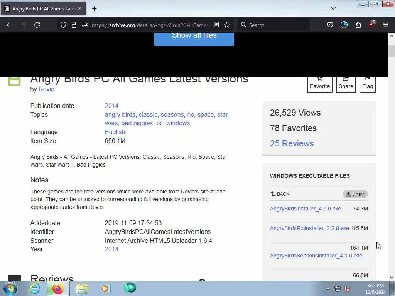Viewport: 395px width, 296px height.
Task: Open the windows topic link
Action: (x=178, y=123)
